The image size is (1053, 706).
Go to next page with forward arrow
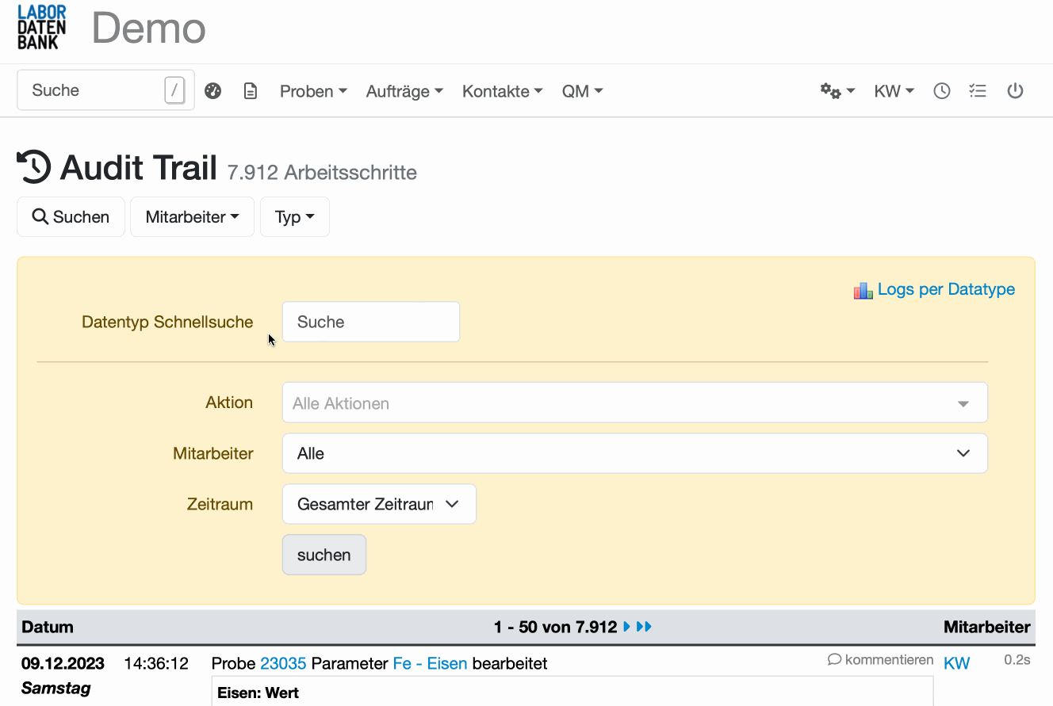(626, 627)
